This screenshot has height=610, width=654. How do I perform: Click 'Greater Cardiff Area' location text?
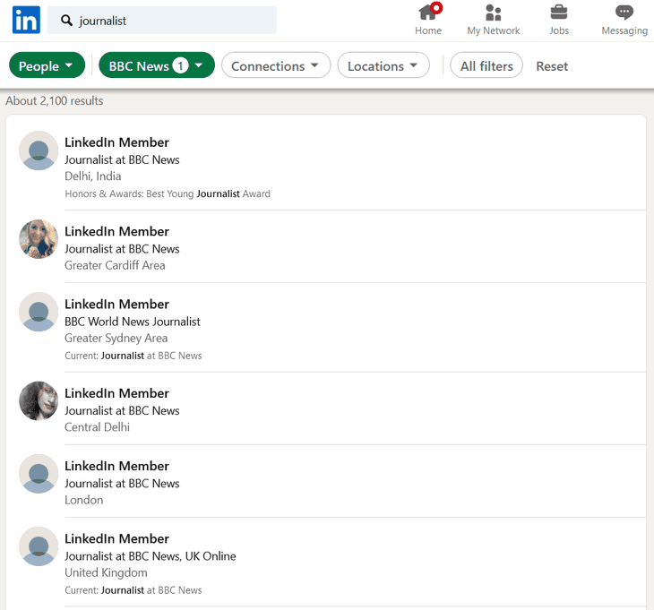pos(115,265)
